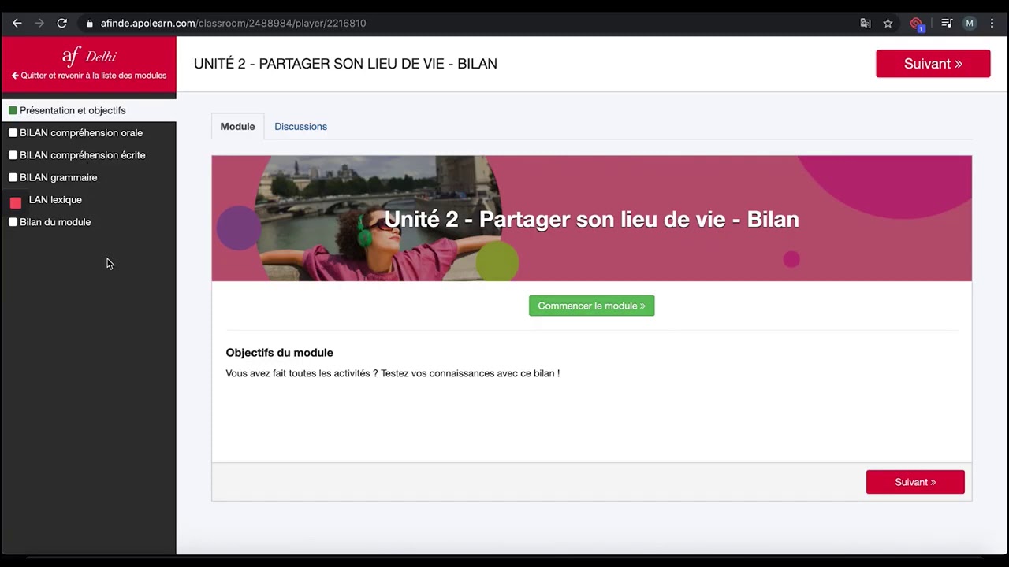Select the Module tab
This screenshot has height=567, width=1009.
[237, 127]
